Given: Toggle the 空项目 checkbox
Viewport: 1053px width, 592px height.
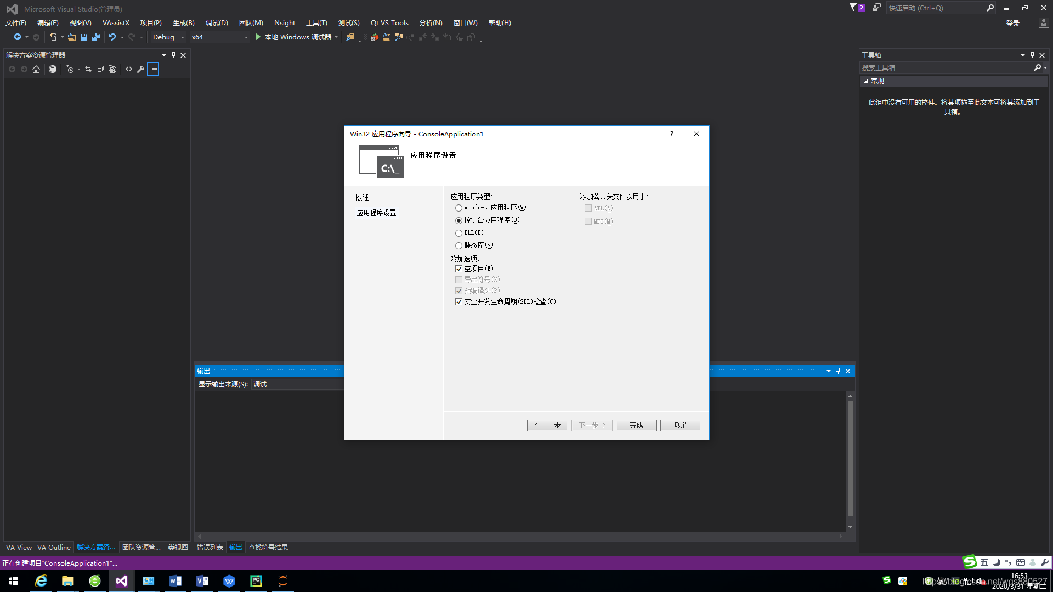Looking at the screenshot, I should click(458, 269).
